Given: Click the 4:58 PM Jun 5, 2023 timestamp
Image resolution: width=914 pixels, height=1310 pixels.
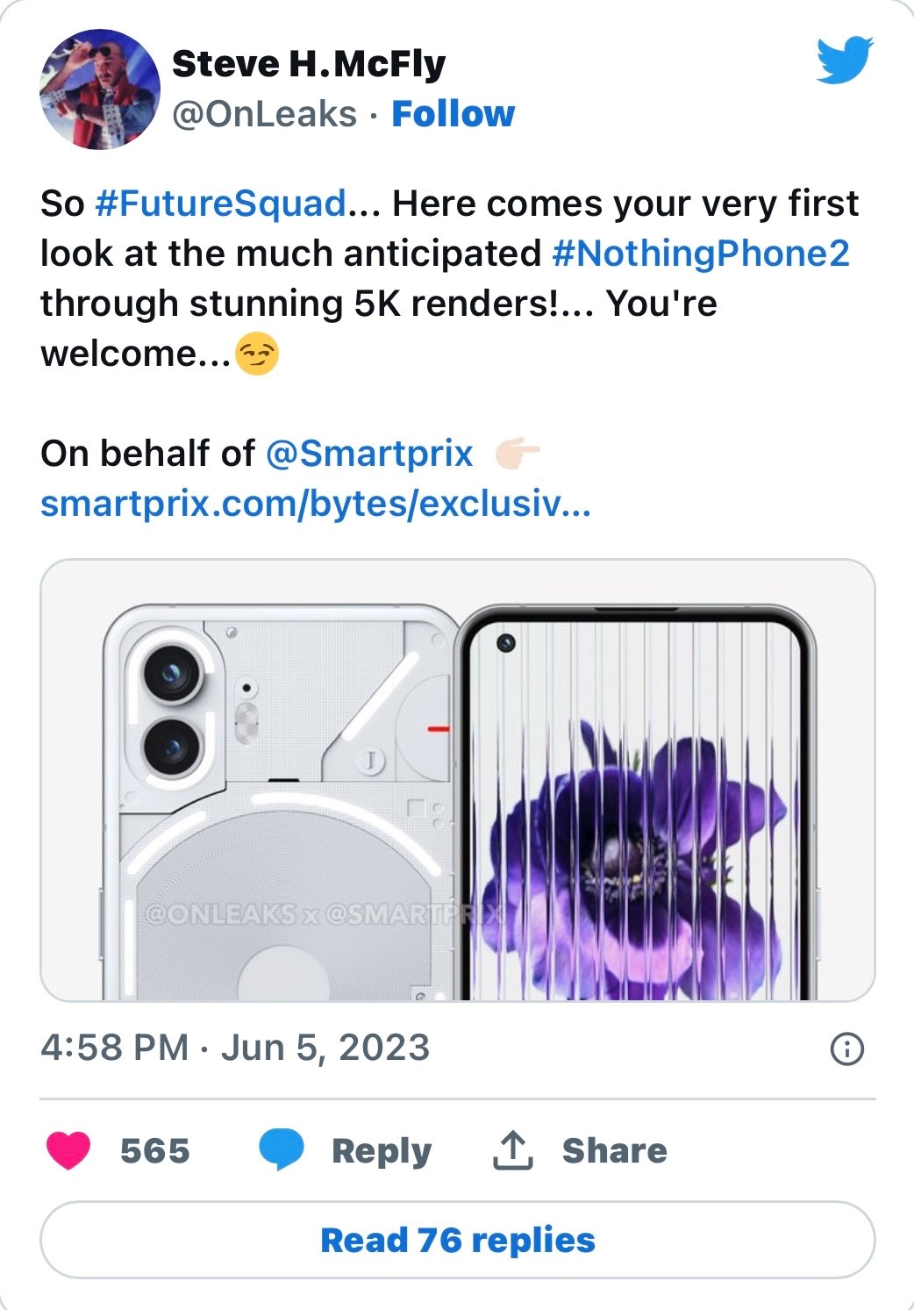Looking at the screenshot, I should pyautogui.click(x=235, y=1048).
